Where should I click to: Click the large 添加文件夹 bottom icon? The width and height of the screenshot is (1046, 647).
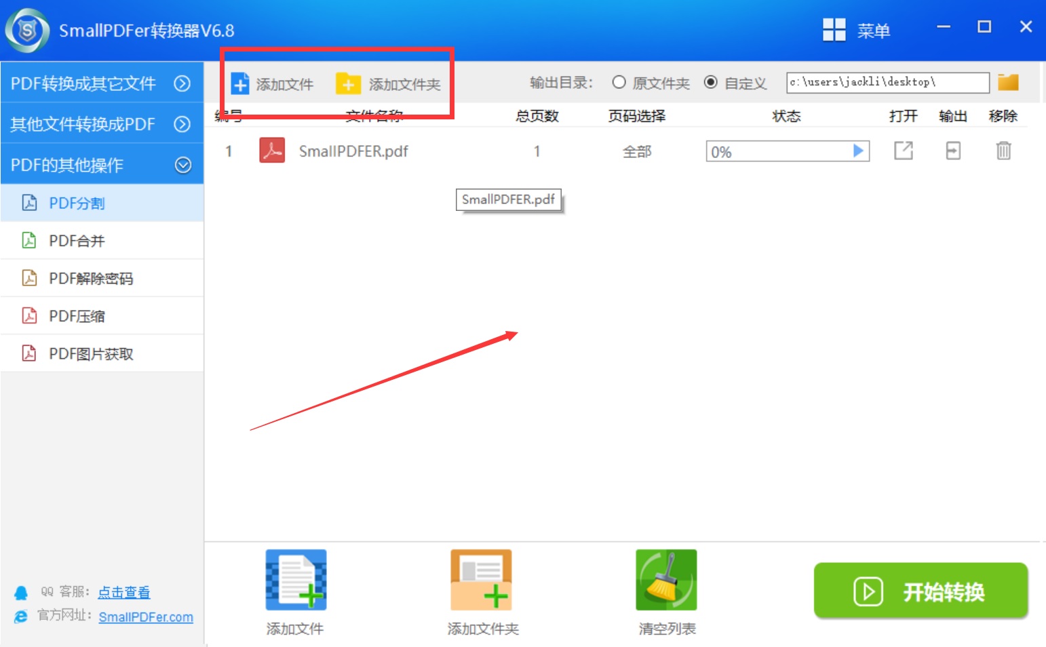pyautogui.click(x=481, y=580)
